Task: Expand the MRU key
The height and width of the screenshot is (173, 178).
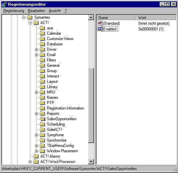Action: click(36, 92)
